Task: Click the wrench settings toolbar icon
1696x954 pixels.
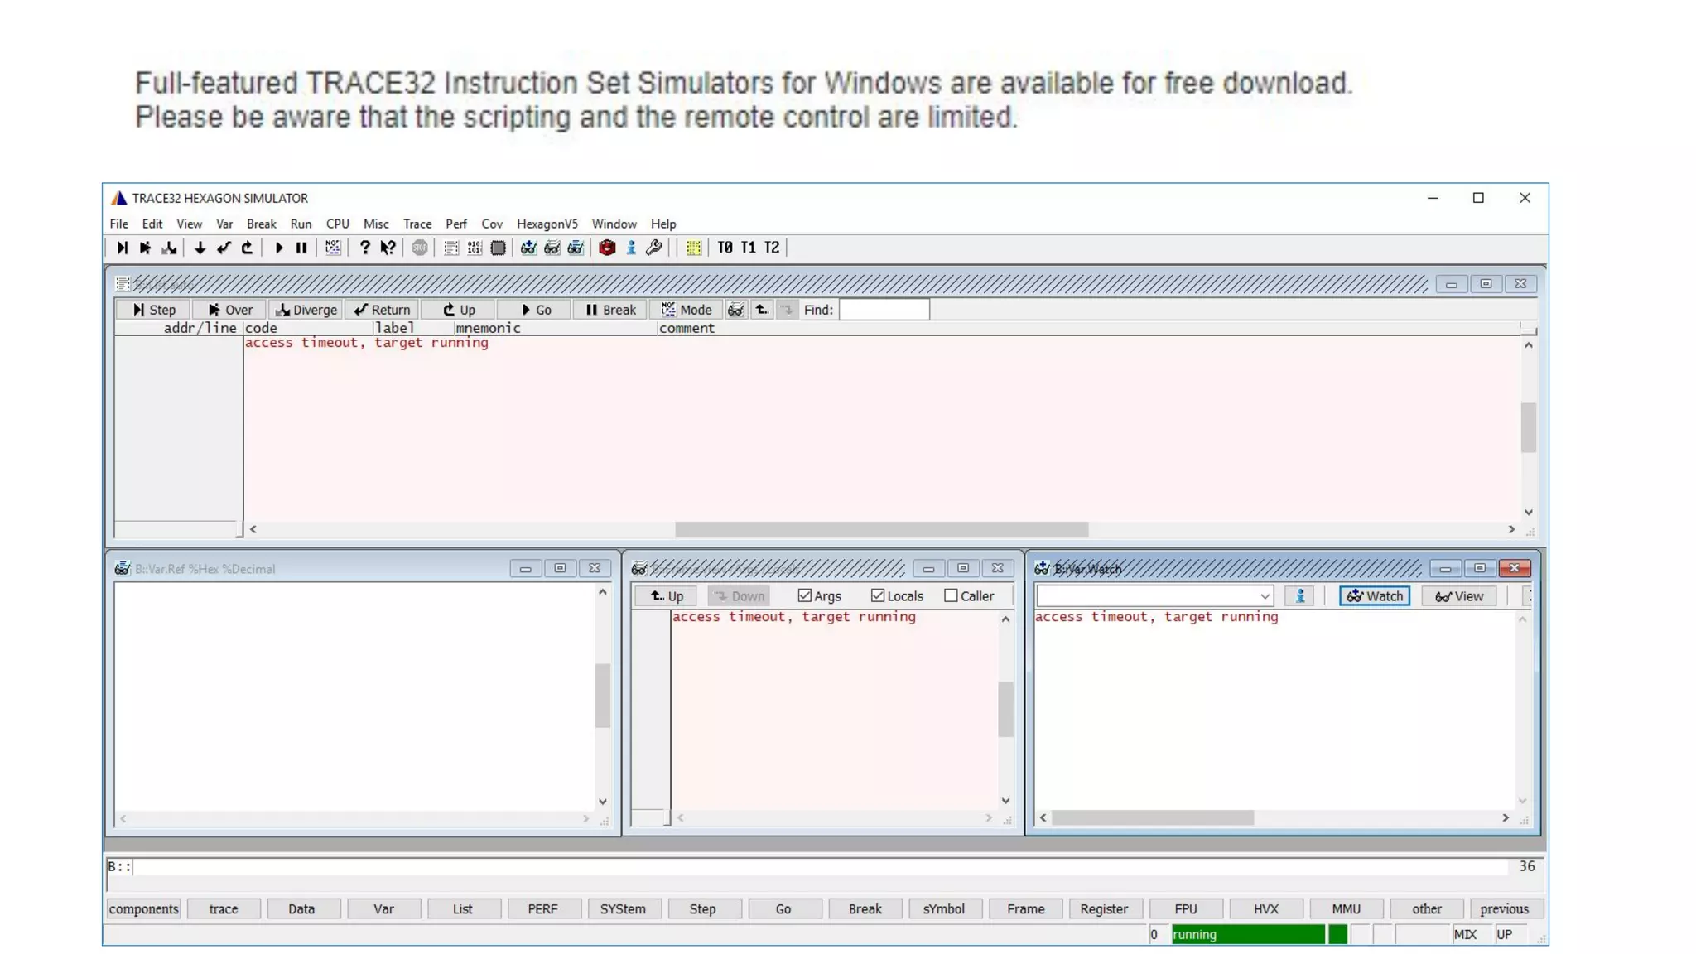Action: pos(654,248)
